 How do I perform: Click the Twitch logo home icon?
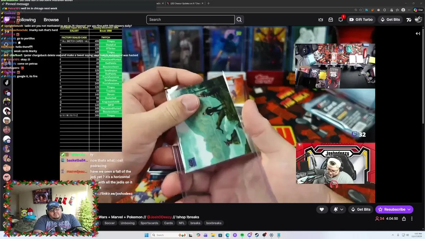(7, 20)
